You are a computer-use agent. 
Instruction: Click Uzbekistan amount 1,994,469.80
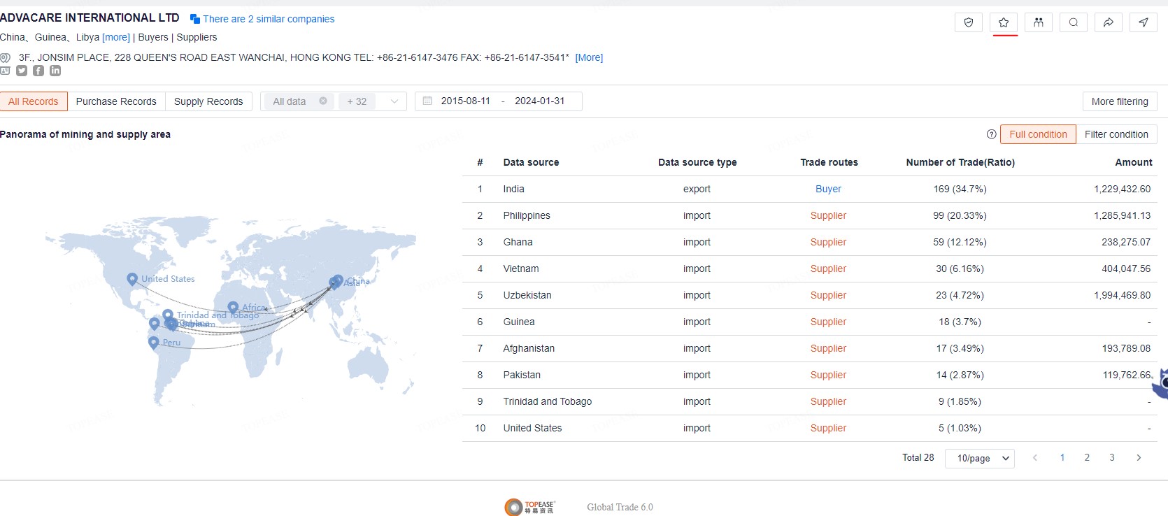(x=1122, y=295)
